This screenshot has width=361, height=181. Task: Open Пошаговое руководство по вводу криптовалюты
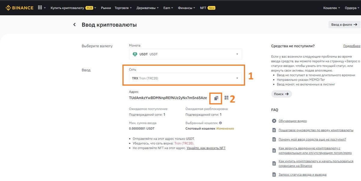(x=316, y=130)
